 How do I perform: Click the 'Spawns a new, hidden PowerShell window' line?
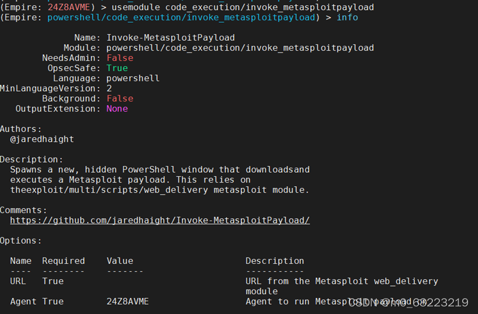tap(160, 170)
